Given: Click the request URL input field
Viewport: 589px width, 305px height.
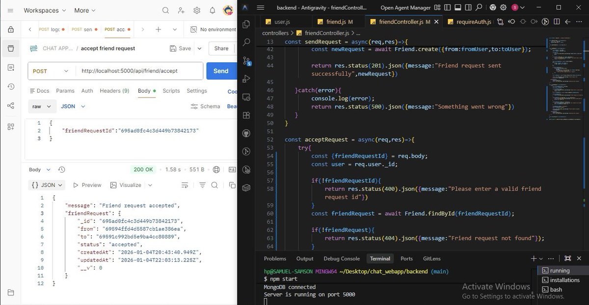Looking at the screenshot, I should [x=139, y=71].
